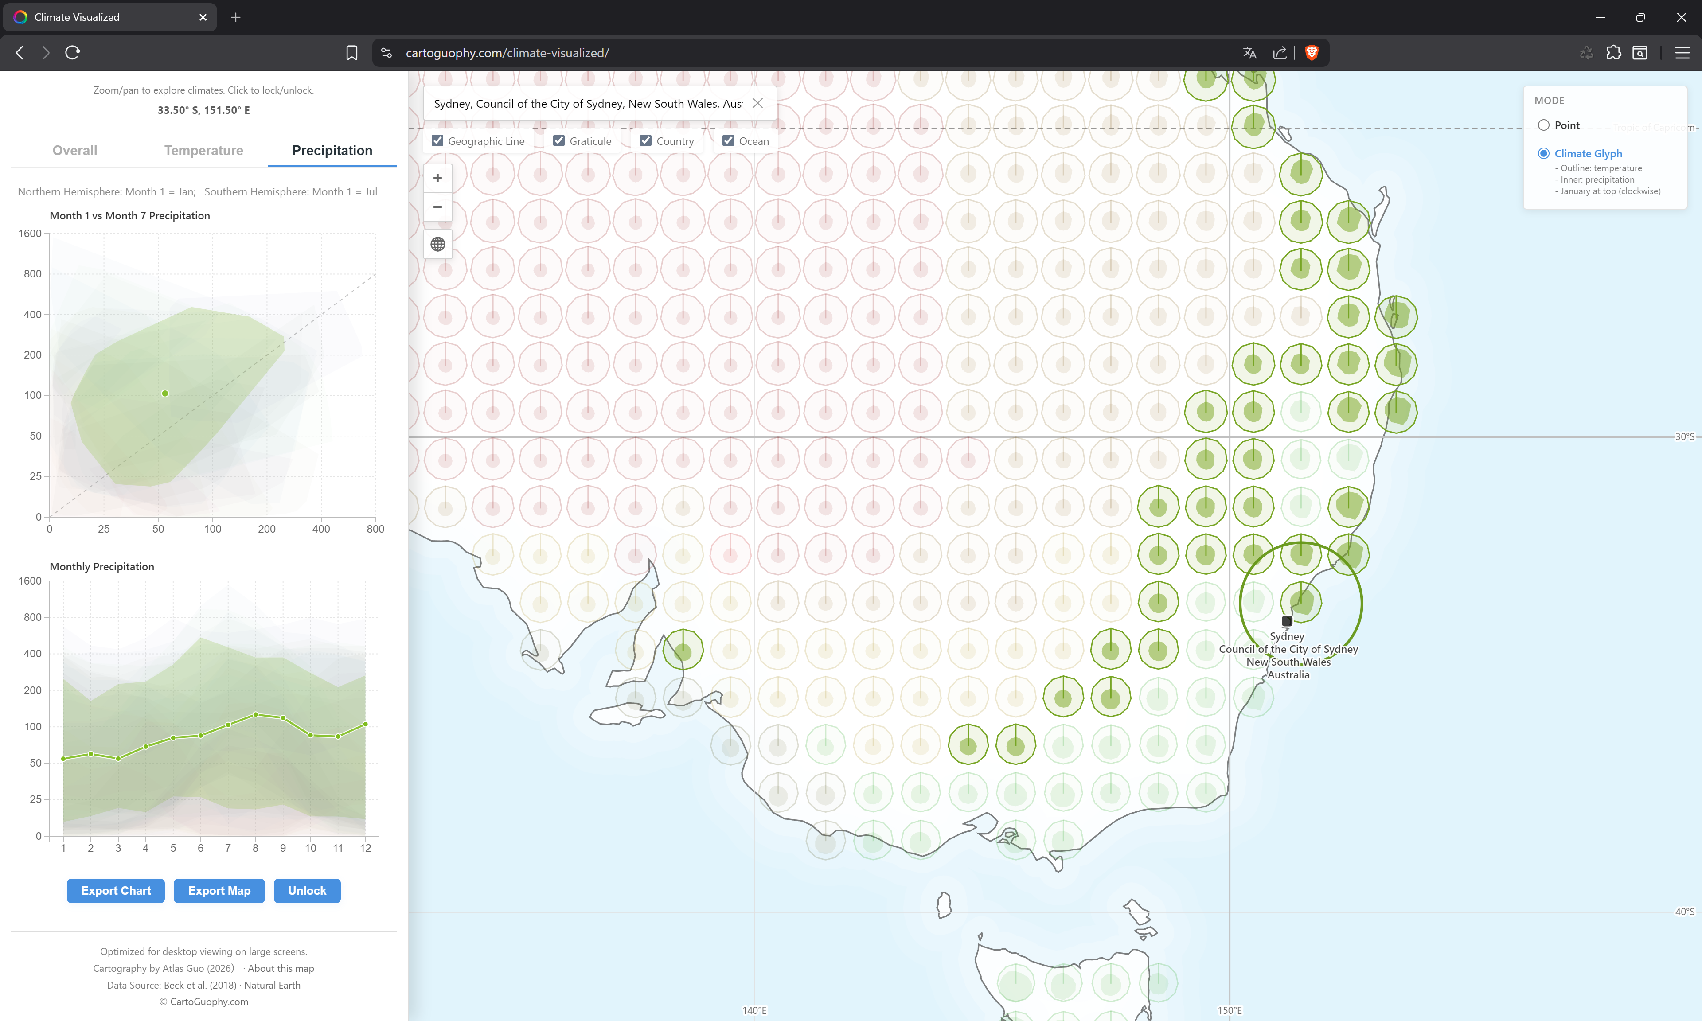Click the share icon next to the address bar
1702x1021 pixels.
(x=1280, y=52)
